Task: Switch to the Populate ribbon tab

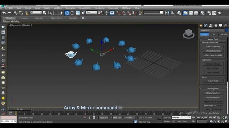Action: [73, 18]
